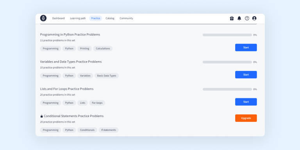Click the Variables tag
Image resolution: width=300 pixels, height=150 pixels.
85,76
